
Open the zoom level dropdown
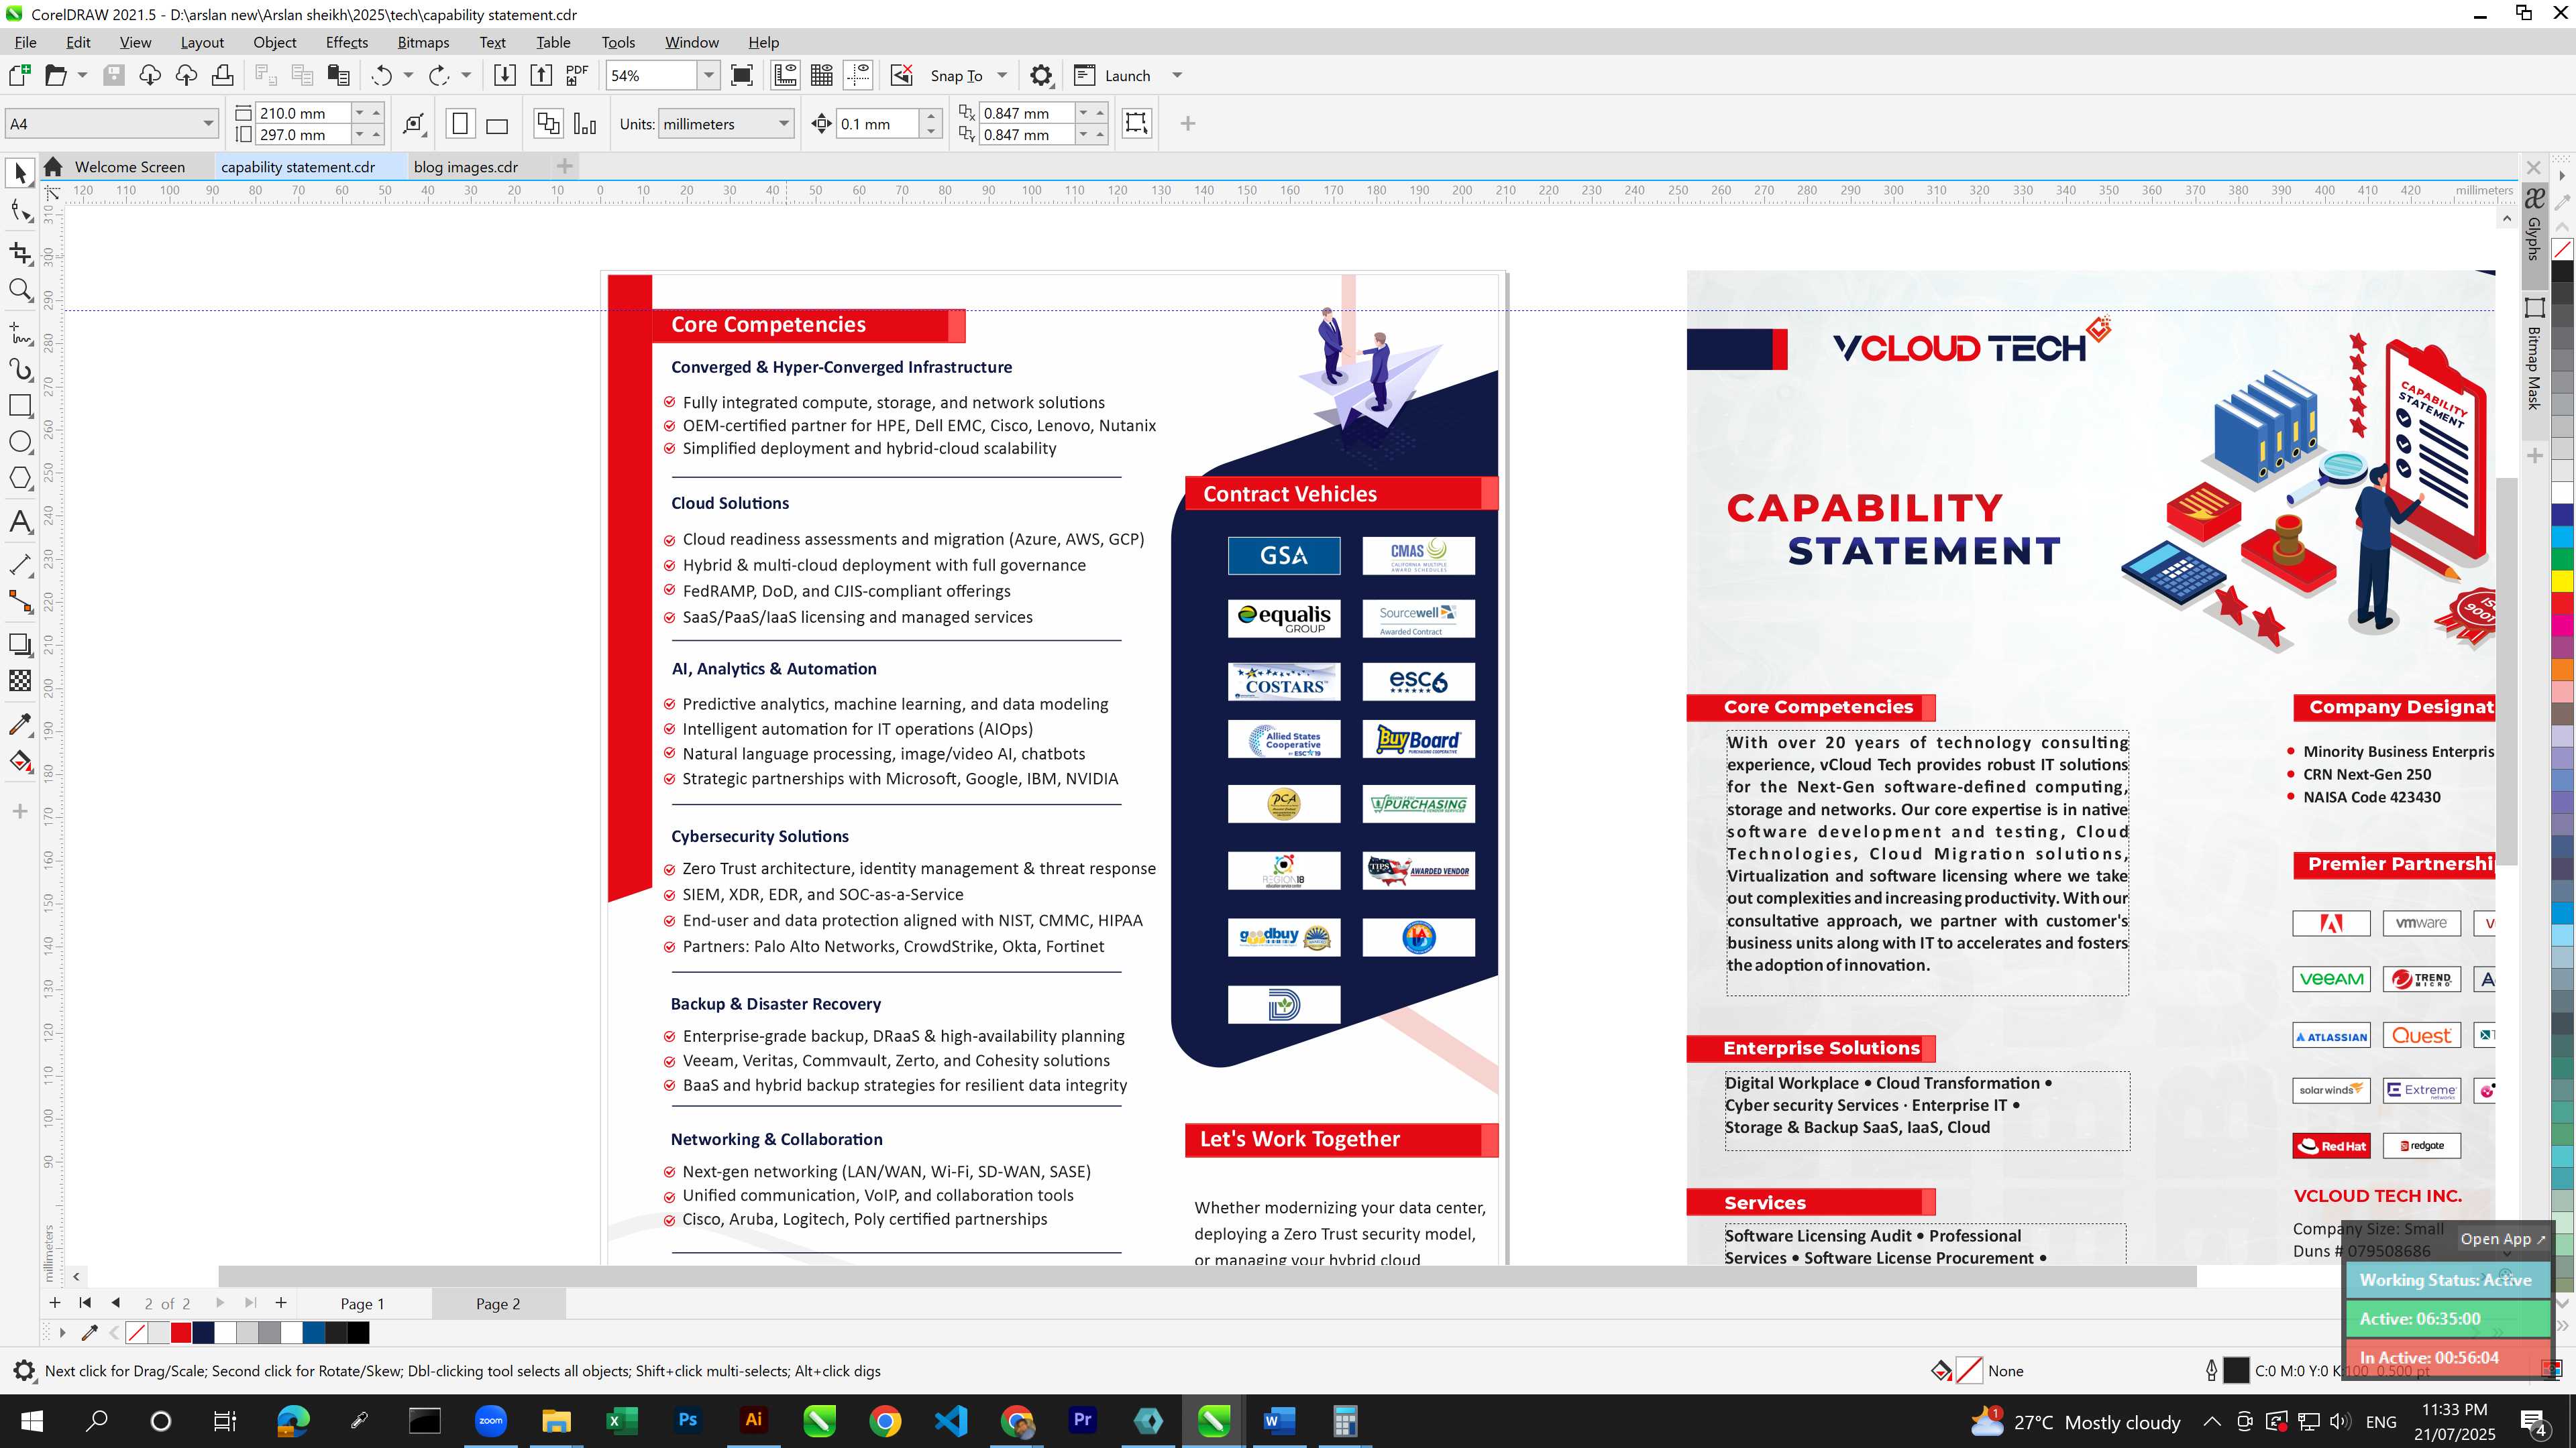[x=708, y=75]
